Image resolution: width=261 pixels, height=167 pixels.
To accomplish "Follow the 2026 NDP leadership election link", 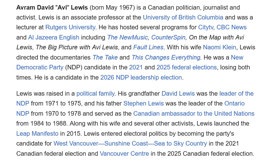I will pos(141,78).
